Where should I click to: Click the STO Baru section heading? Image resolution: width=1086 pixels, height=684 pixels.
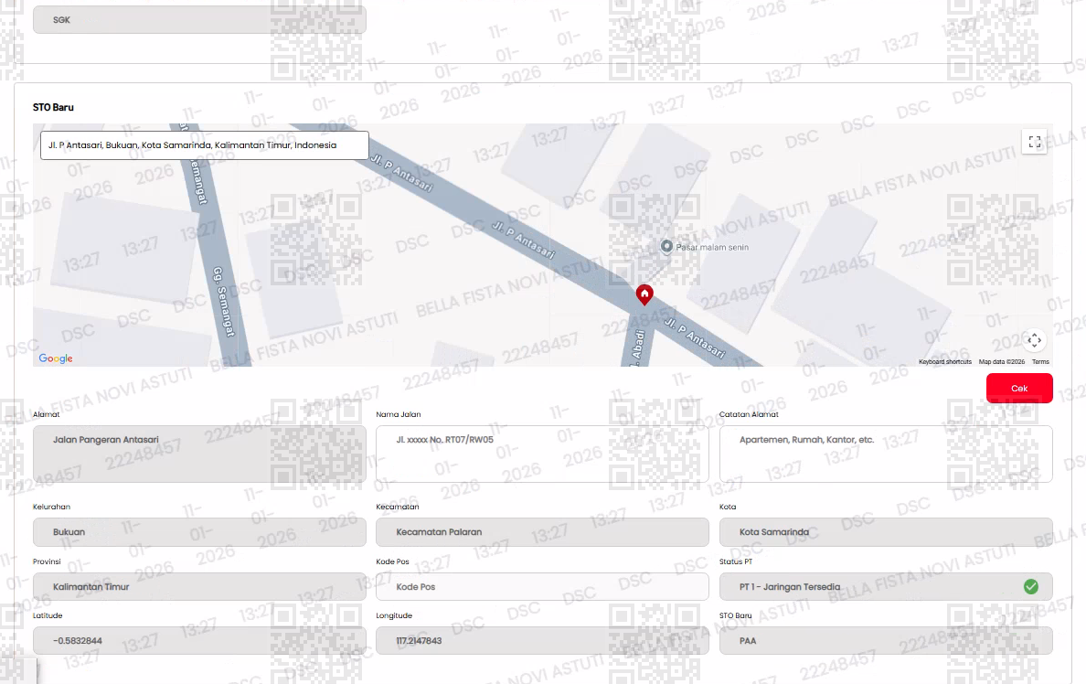tap(53, 107)
